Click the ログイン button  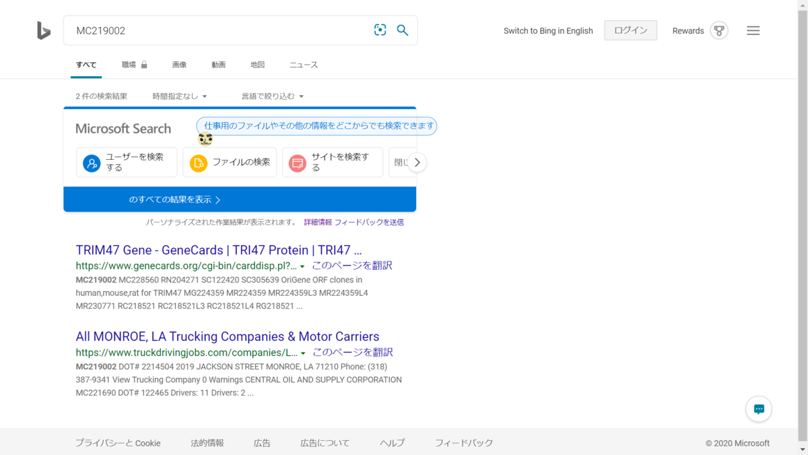[x=631, y=30]
